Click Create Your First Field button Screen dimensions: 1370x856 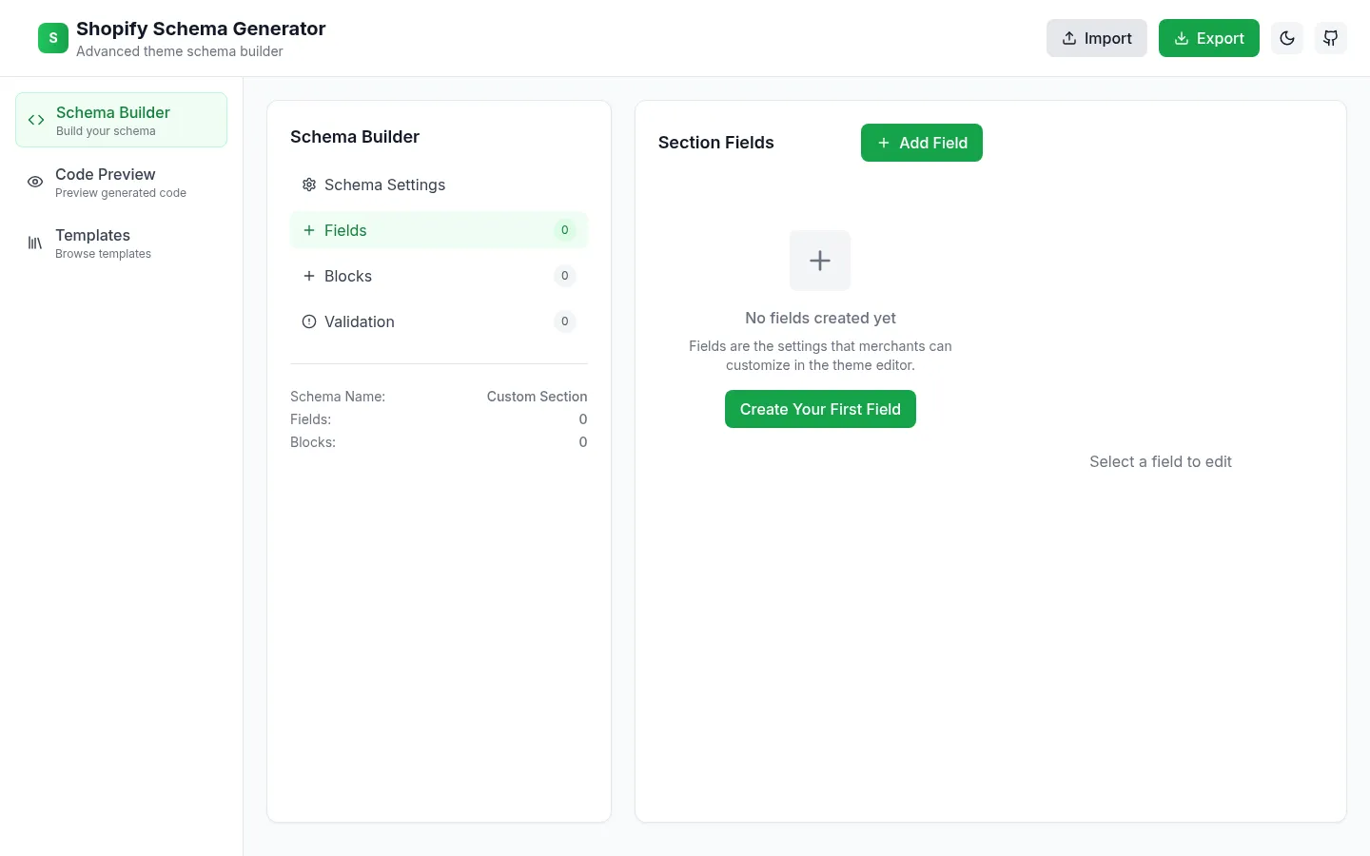(x=820, y=409)
